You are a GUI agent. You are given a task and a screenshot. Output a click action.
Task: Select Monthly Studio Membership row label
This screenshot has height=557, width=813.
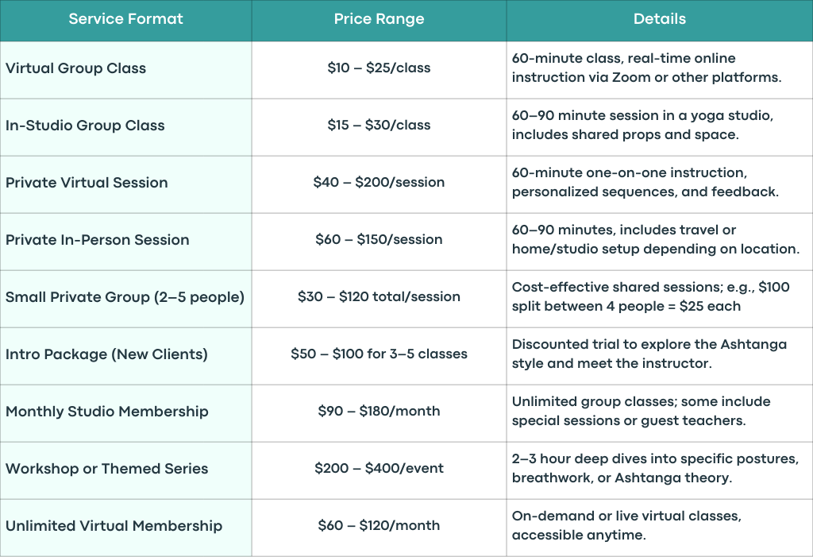pyautogui.click(x=107, y=411)
